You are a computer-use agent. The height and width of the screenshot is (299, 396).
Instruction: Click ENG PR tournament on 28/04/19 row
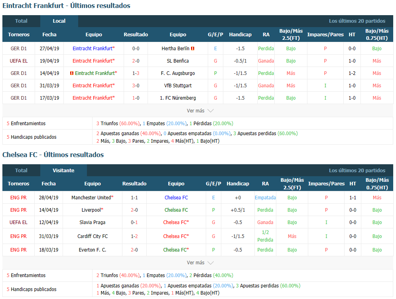[x=18, y=198]
